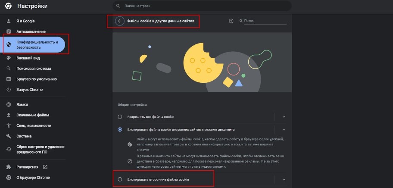This screenshot has height=188, width=393.
Task: Click the wrench icon for Система
Action: tap(9, 136)
